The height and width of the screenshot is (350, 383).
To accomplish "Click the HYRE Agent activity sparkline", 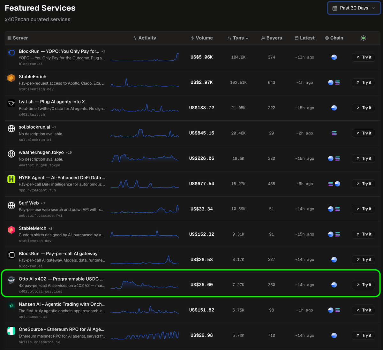I will point(145,184).
